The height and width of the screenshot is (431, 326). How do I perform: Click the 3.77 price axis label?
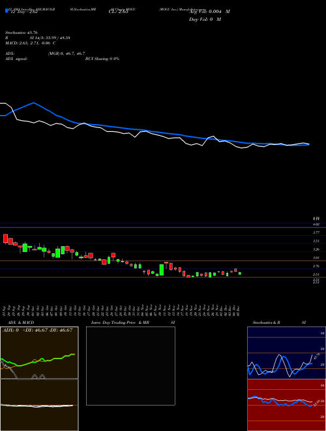click(x=316, y=232)
